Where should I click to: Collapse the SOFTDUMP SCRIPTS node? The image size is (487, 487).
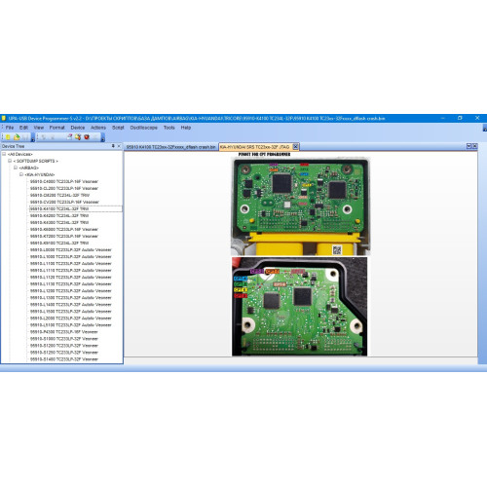(10, 161)
